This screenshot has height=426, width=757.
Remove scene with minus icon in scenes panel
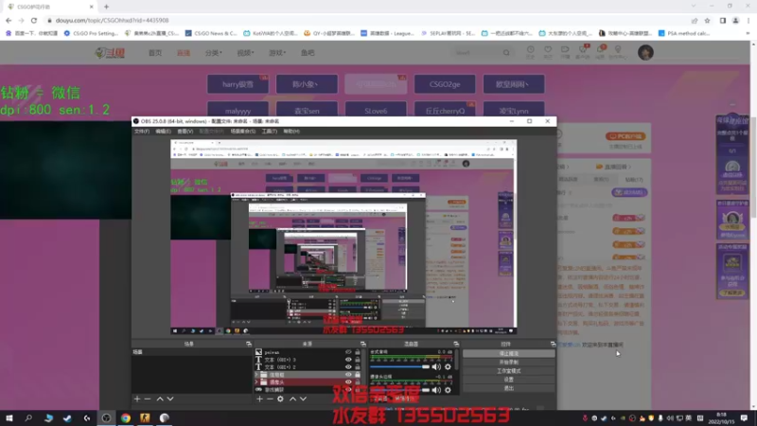(x=148, y=399)
